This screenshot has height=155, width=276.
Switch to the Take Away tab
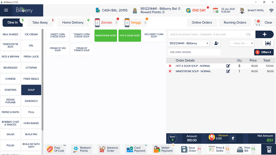coord(40,23)
